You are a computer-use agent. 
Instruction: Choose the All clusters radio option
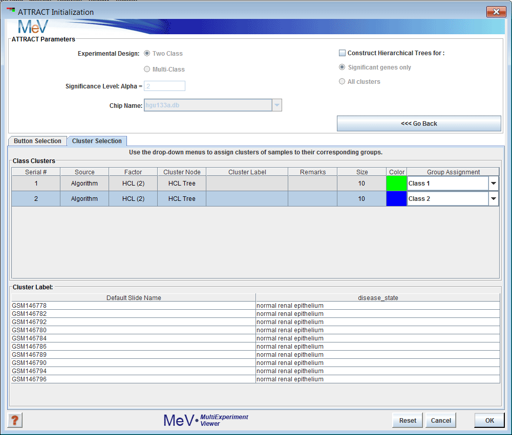point(342,82)
